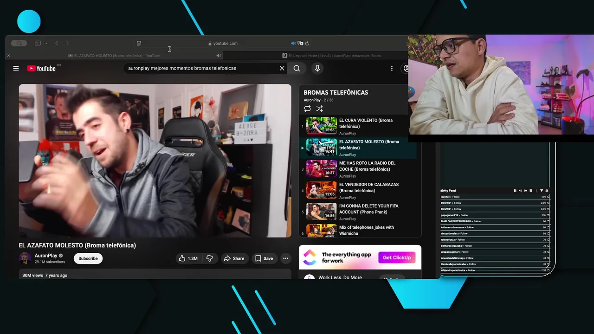Open Safari sidebar dropdown chevron
The height and width of the screenshot is (334, 594).
coord(46,43)
